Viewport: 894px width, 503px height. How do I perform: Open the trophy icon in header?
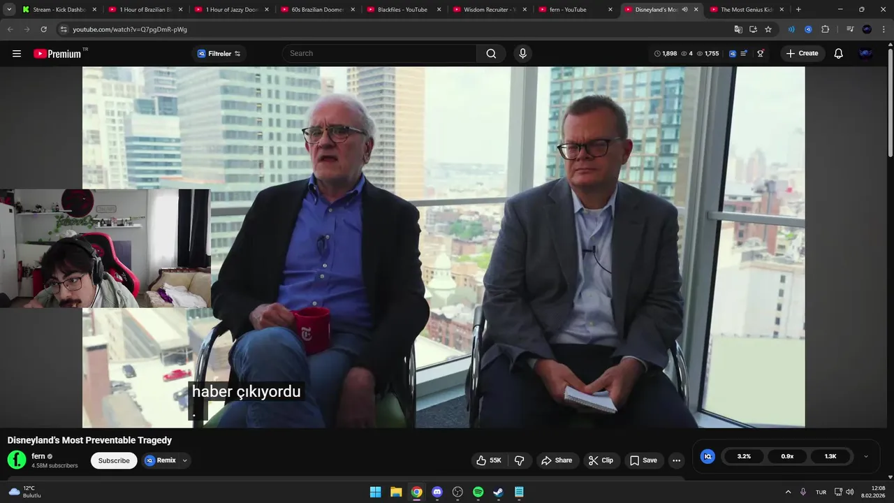tap(761, 54)
